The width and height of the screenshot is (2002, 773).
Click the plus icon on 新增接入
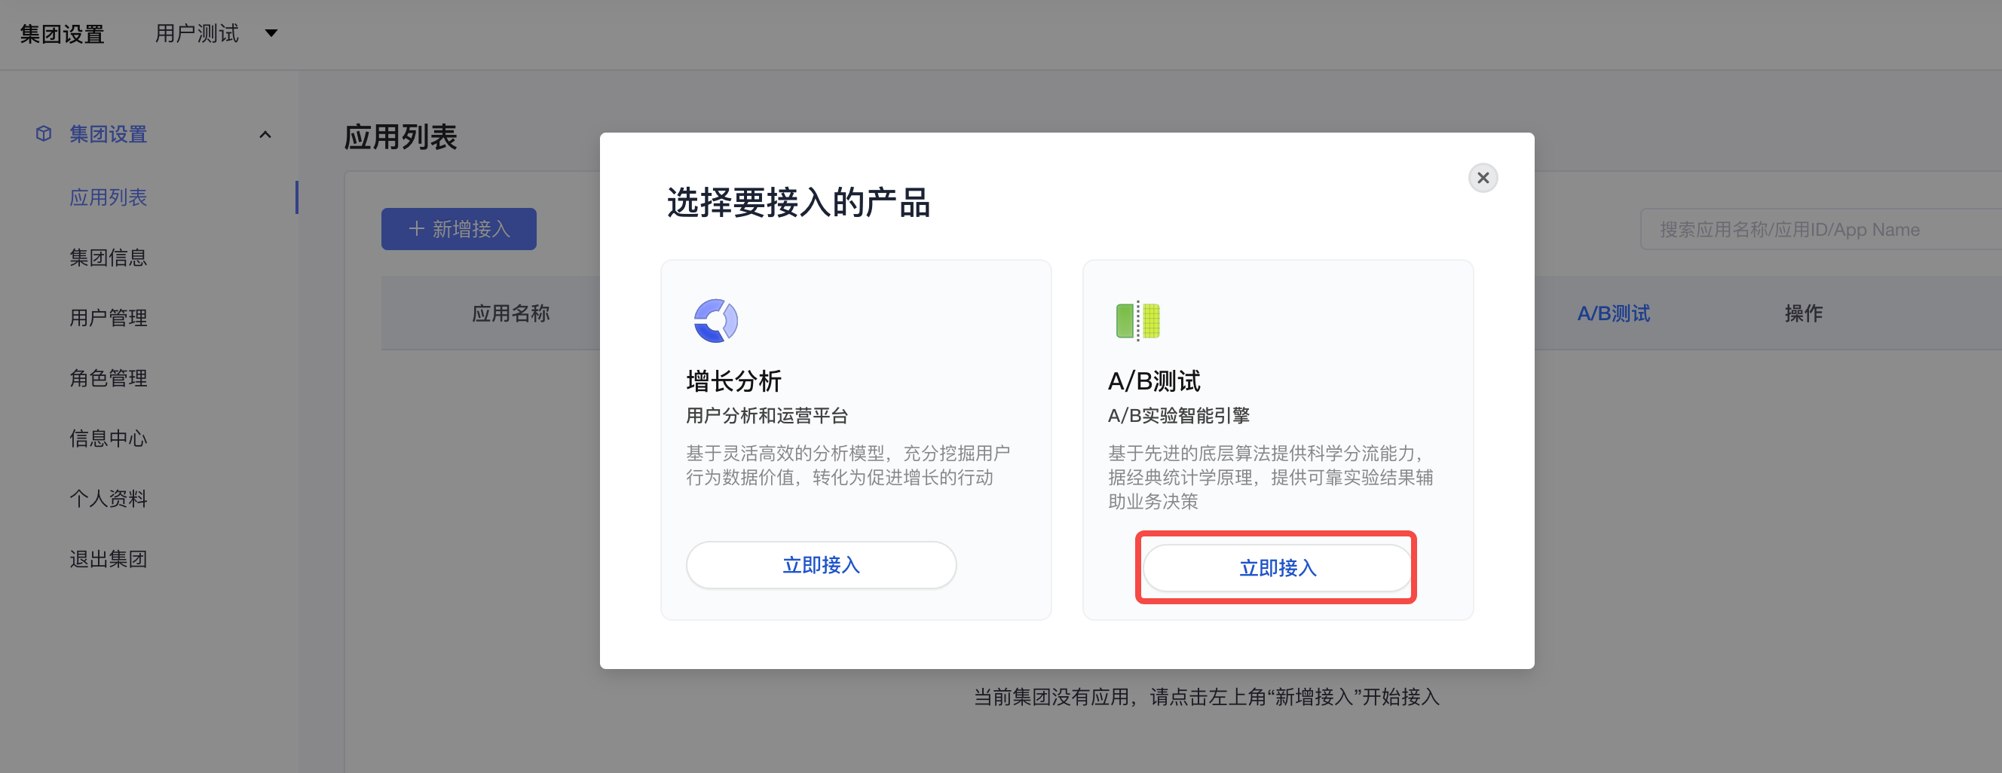(417, 228)
